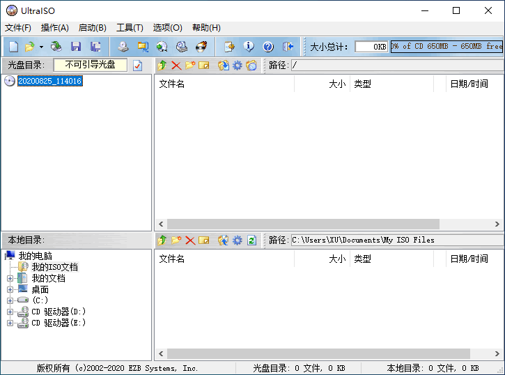Click the 不可引导光盘 boot type field

coord(90,65)
